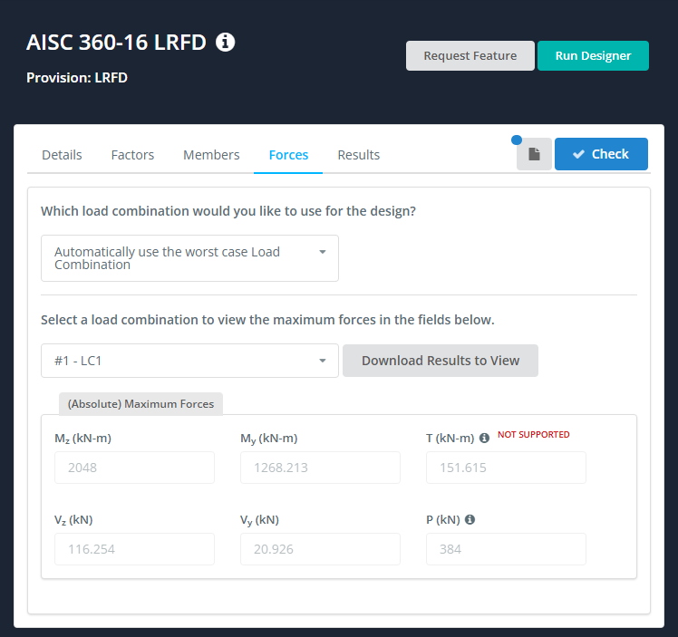678x637 pixels.
Task: Click the P field showing 384
Action: pos(506,549)
